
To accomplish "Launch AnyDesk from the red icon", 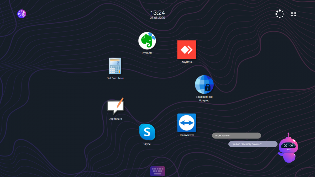I will tap(187, 50).
